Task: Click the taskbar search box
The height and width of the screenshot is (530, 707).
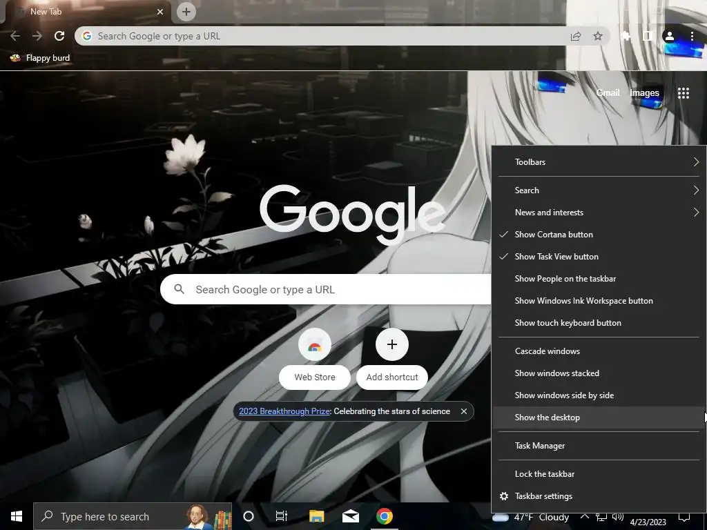Action: pos(133,516)
